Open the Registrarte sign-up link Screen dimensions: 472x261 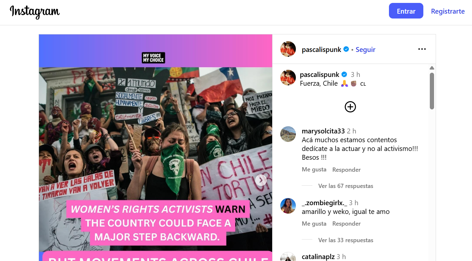448,11
